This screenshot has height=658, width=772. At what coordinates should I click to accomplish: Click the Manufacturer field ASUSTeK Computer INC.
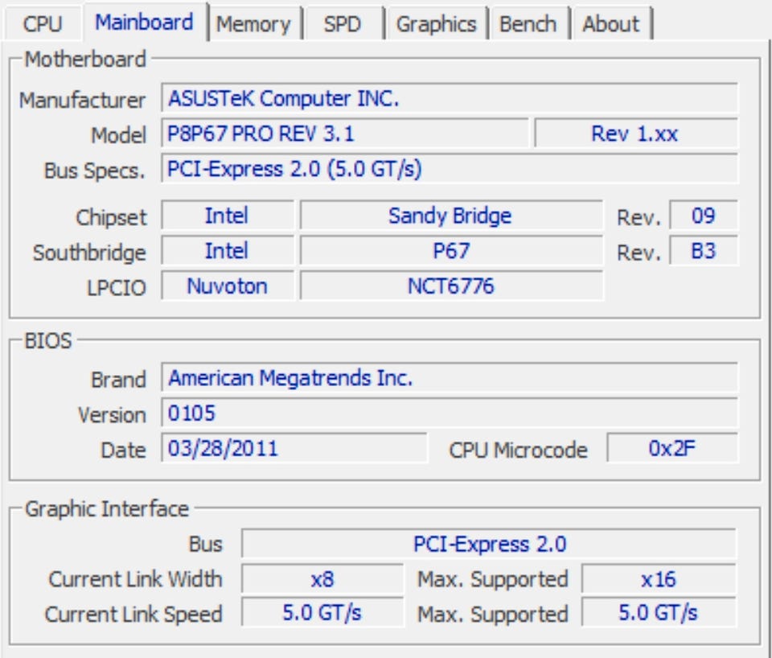tap(450, 98)
